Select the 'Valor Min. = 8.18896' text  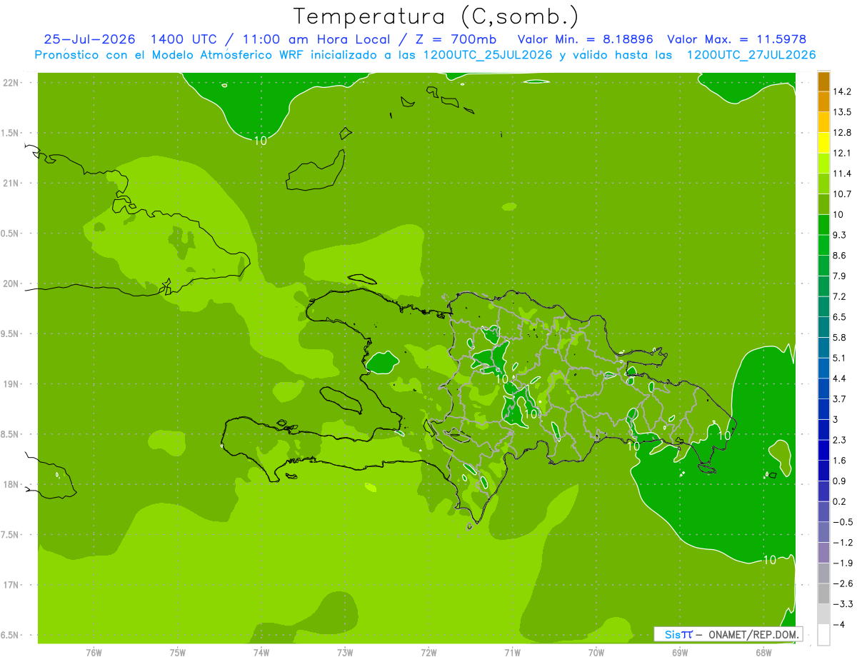(586, 39)
